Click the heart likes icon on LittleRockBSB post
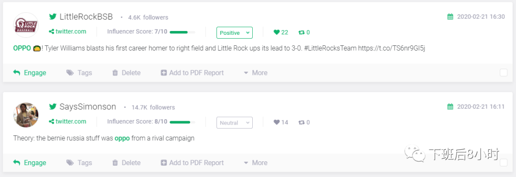Screen dimensions: 516x177 [277, 32]
